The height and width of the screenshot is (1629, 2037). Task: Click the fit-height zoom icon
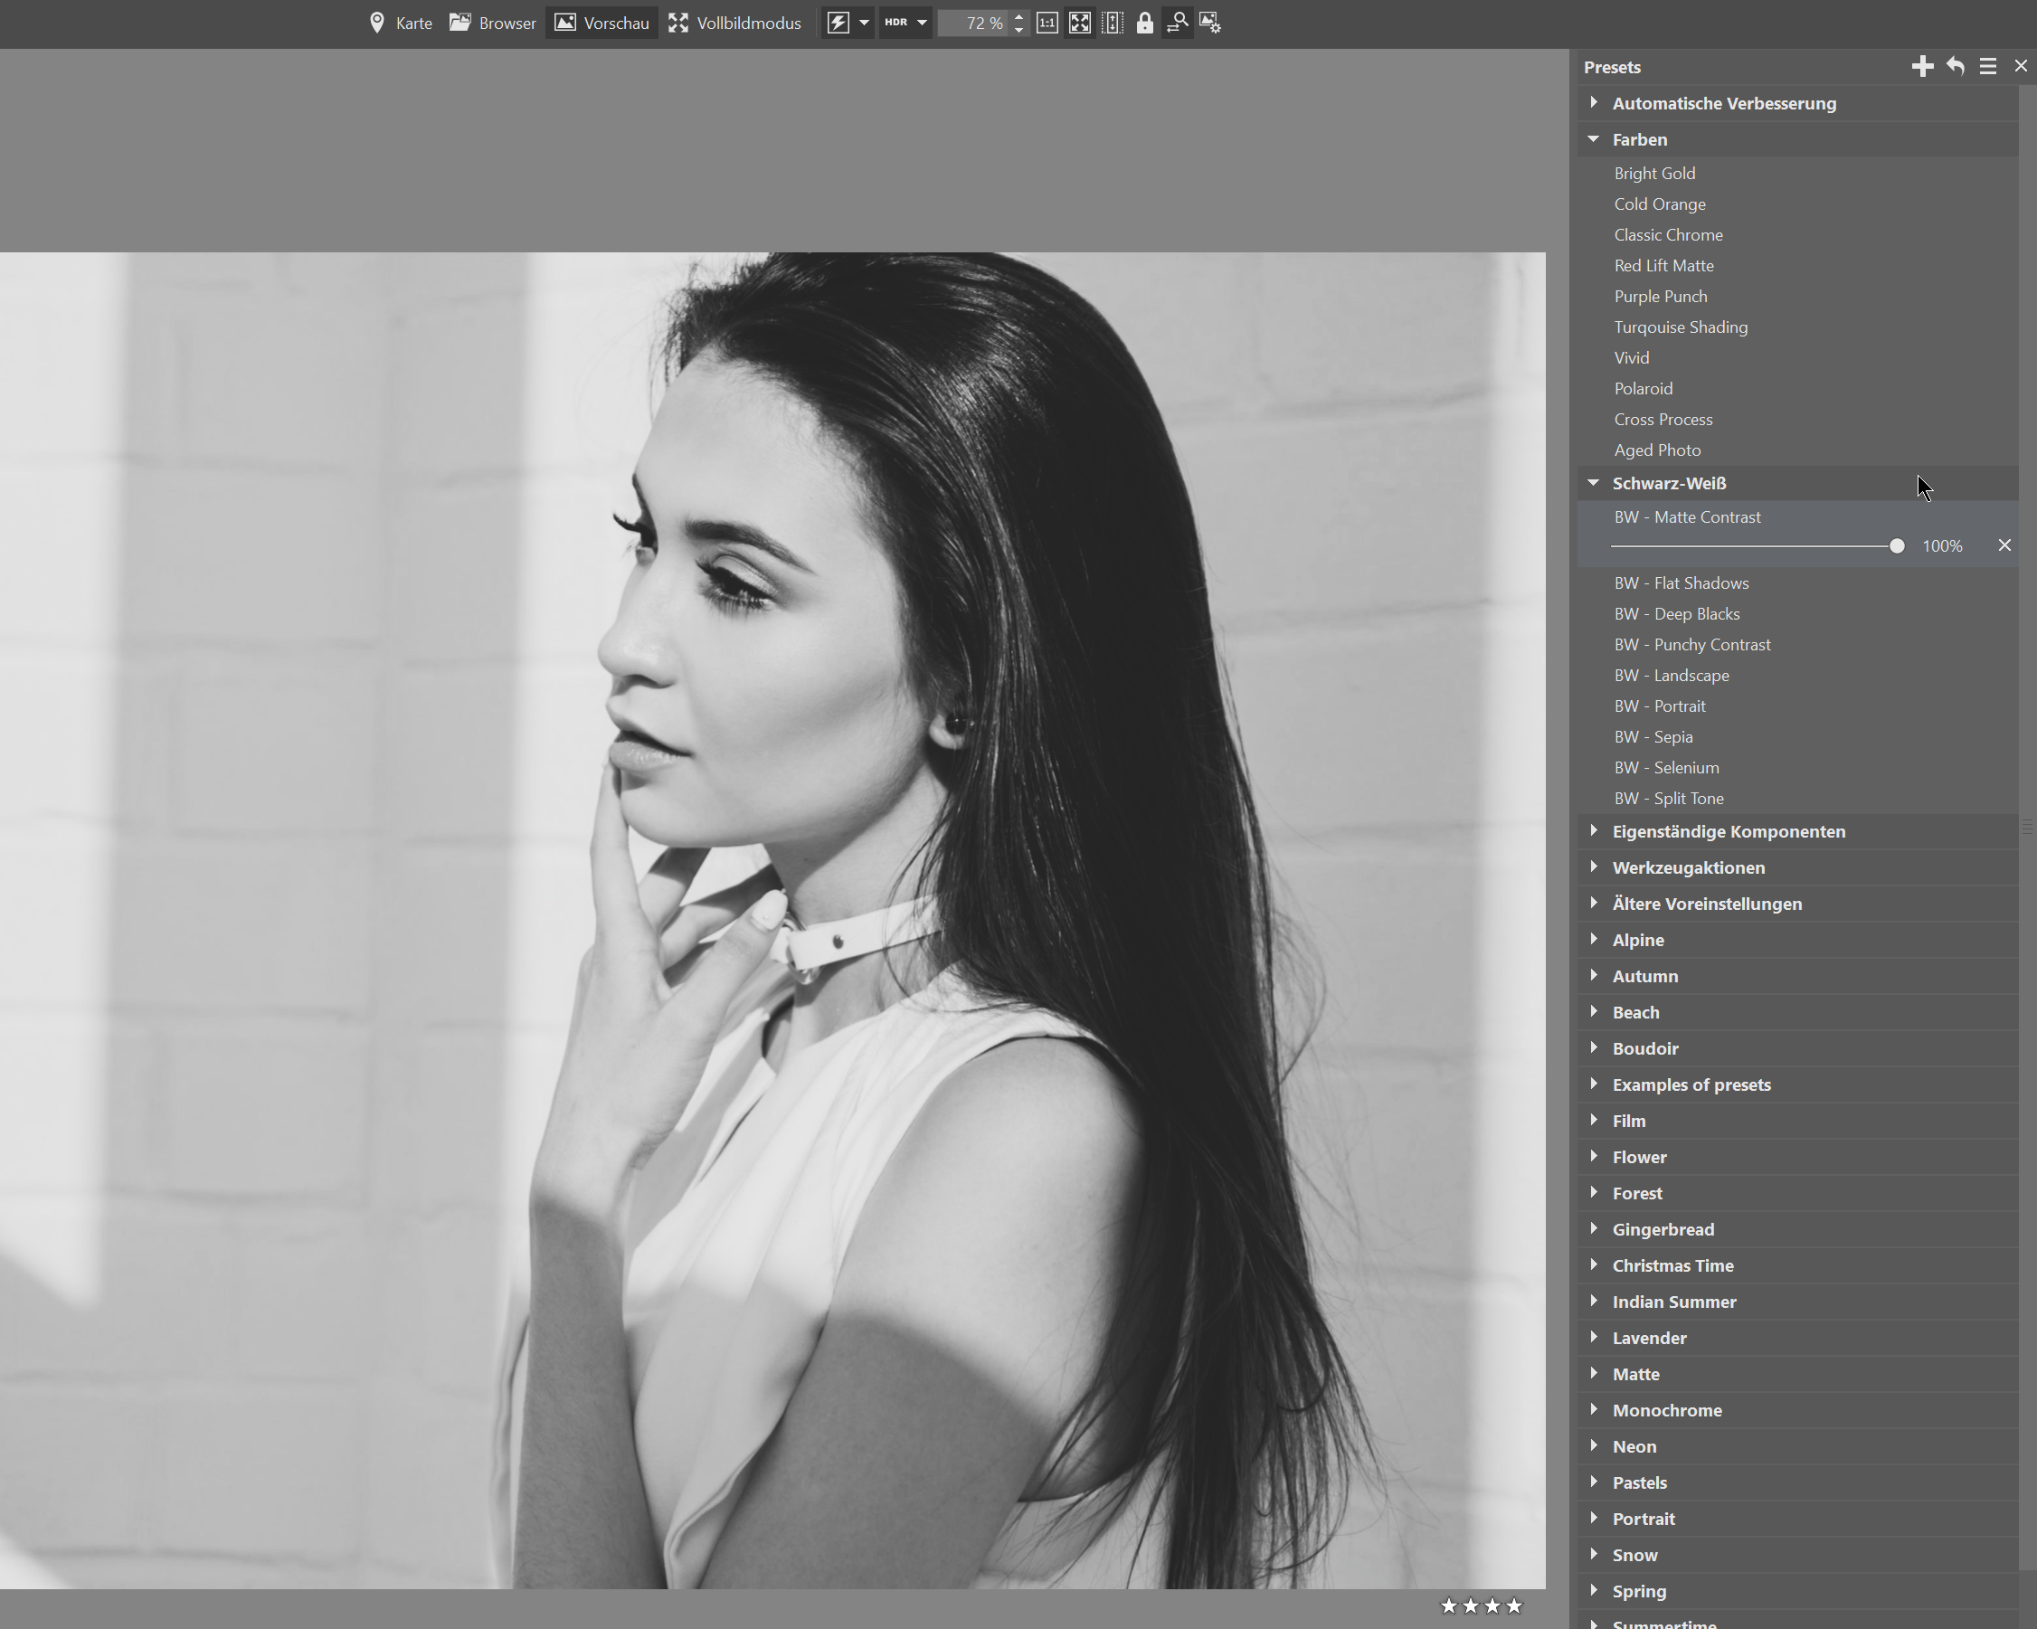click(1113, 23)
